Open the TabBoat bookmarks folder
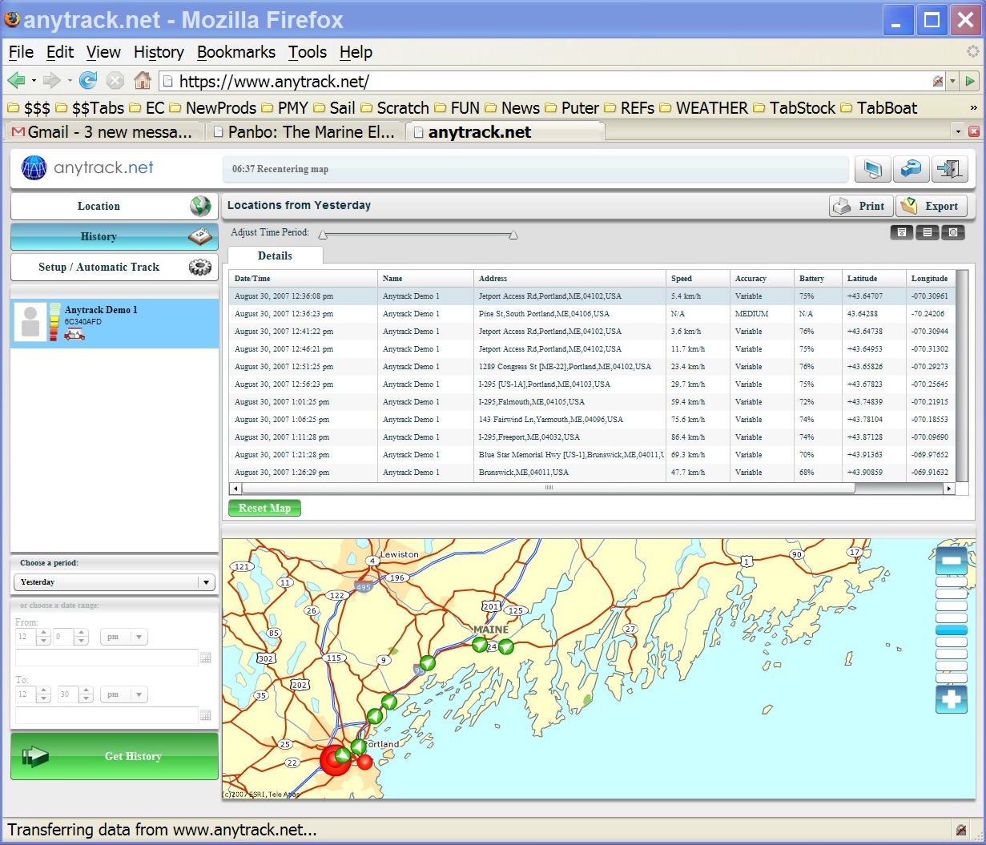This screenshot has width=986, height=845. tap(879, 108)
